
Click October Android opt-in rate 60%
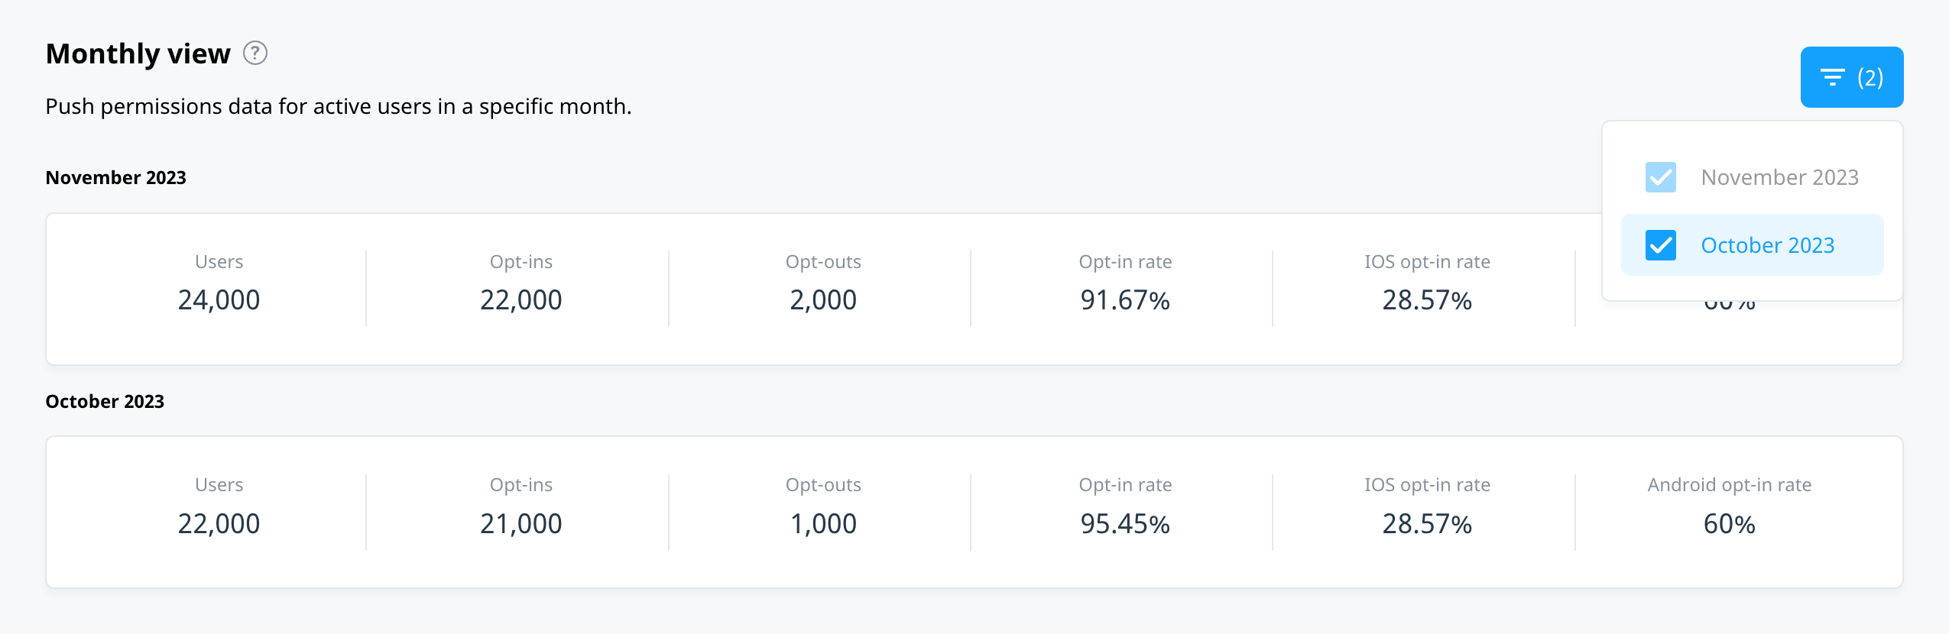[x=1729, y=523]
